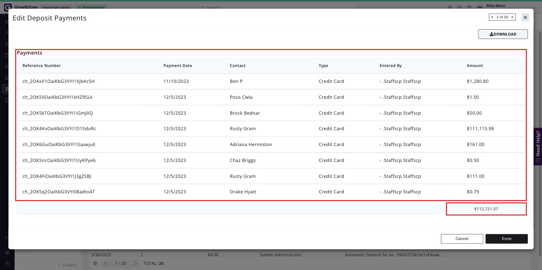Open deposit number 3 link

click(141, 255)
